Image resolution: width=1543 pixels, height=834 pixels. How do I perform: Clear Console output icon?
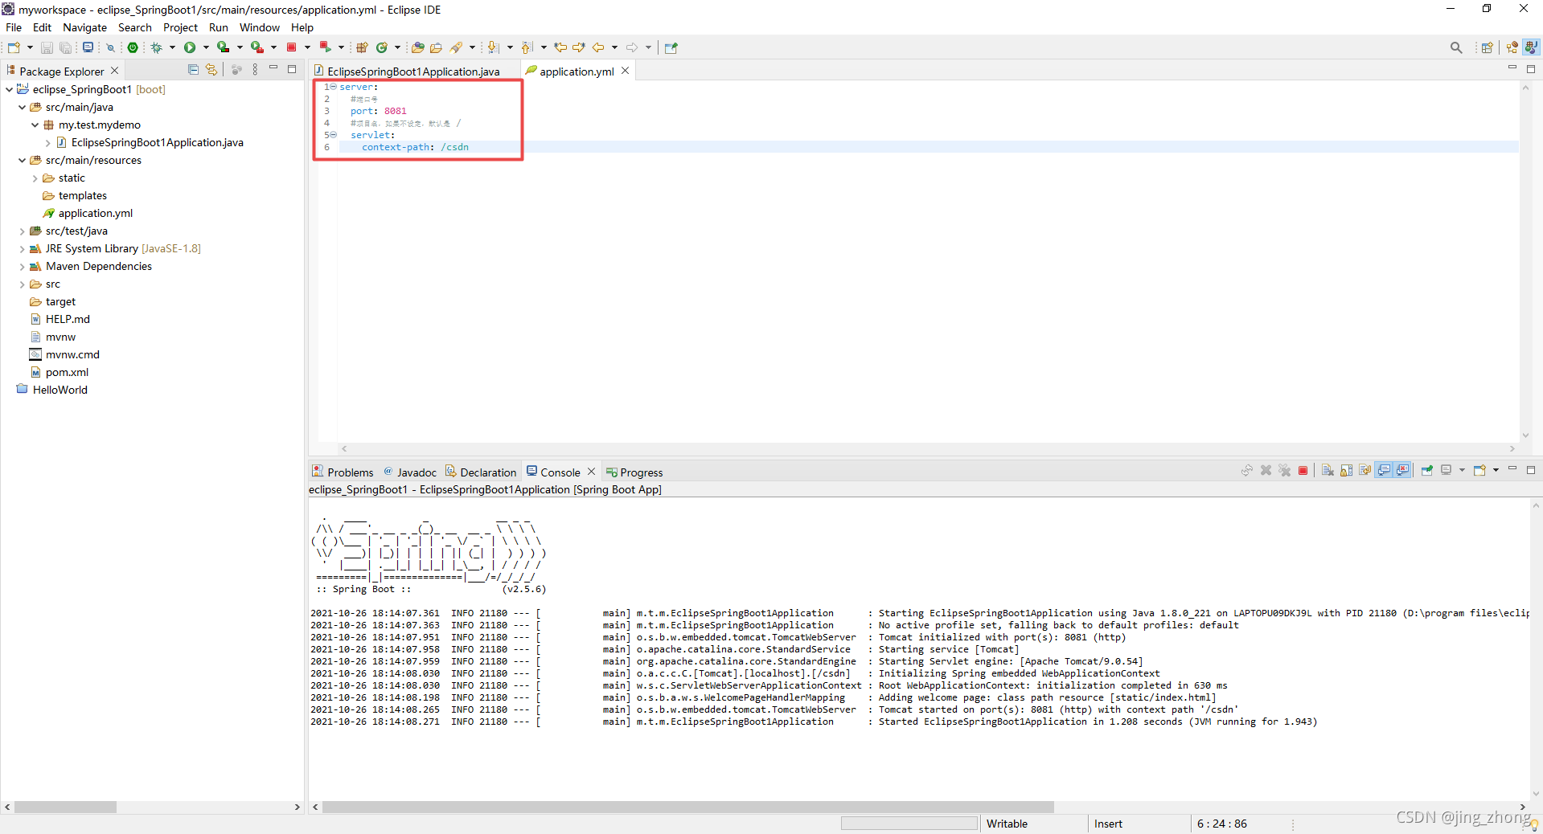1327,471
